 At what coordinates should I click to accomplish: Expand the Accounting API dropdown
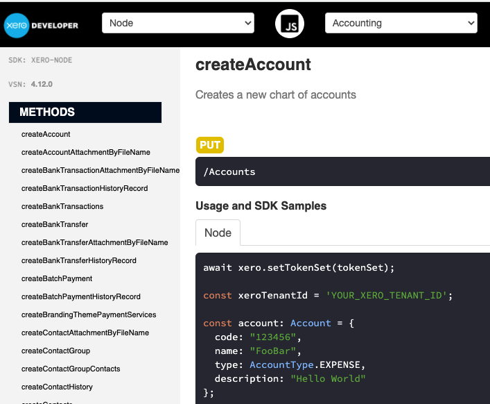(401, 23)
